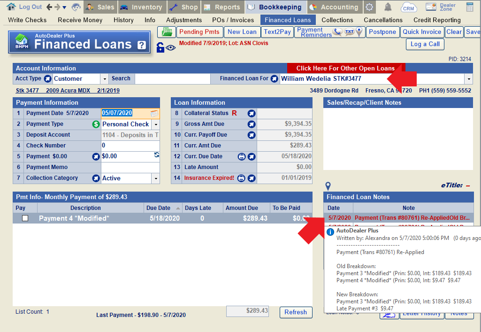Click the Postpone button

(382, 32)
